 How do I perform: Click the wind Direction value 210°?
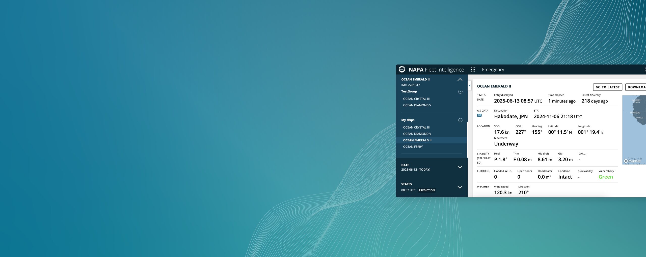tap(523, 193)
